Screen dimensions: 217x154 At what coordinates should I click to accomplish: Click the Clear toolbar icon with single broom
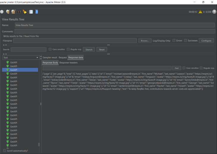pyautogui.click(x=8, y=12)
